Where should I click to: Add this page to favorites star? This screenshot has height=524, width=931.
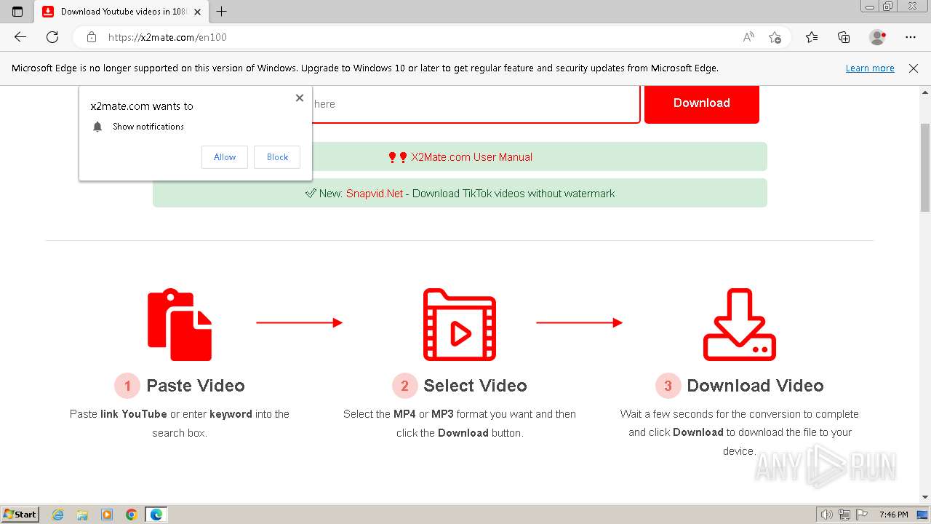[775, 37]
